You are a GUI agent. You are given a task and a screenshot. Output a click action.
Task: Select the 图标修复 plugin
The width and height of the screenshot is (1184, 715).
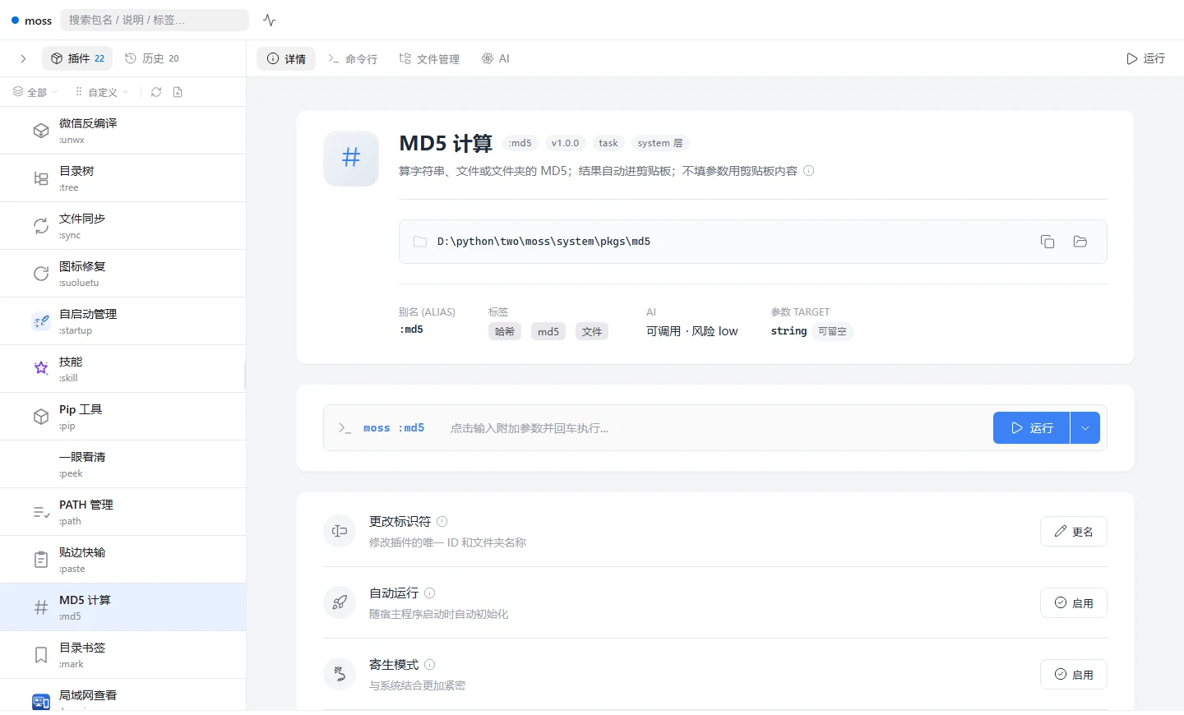click(x=123, y=274)
